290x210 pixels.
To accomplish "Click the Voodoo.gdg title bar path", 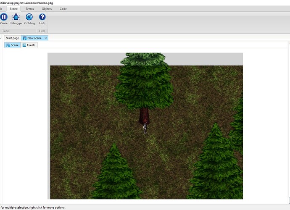I will [x=26, y=3].
